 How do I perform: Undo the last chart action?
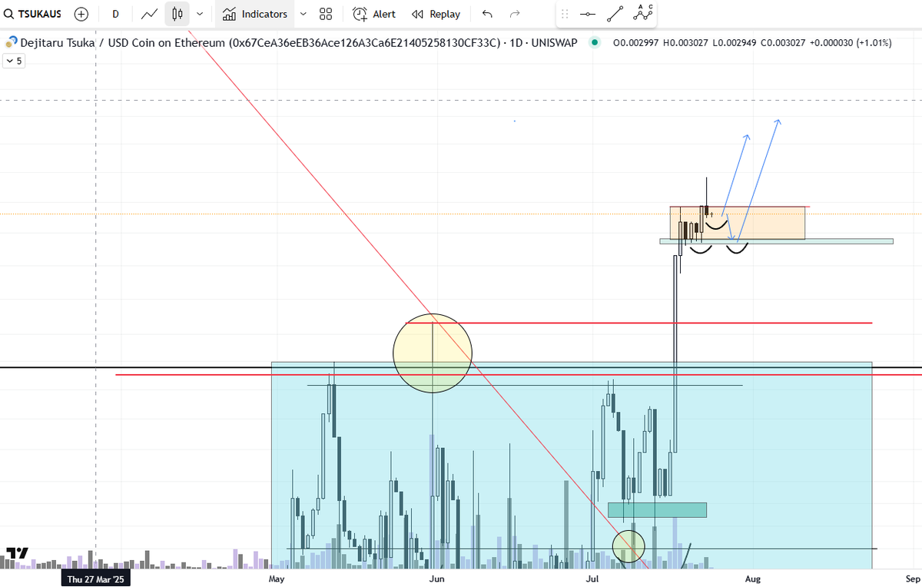click(487, 14)
